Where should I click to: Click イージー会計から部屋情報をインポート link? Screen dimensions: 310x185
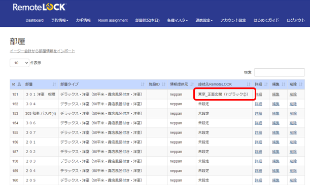click(42, 51)
